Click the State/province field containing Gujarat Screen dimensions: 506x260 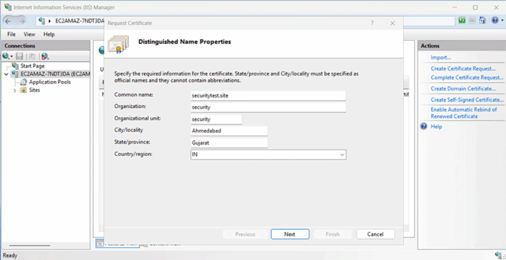pyautogui.click(x=229, y=143)
